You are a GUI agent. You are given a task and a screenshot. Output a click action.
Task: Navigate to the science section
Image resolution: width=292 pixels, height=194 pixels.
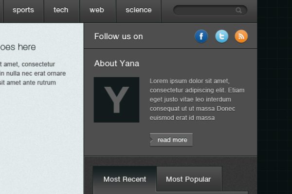click(138, 10)
